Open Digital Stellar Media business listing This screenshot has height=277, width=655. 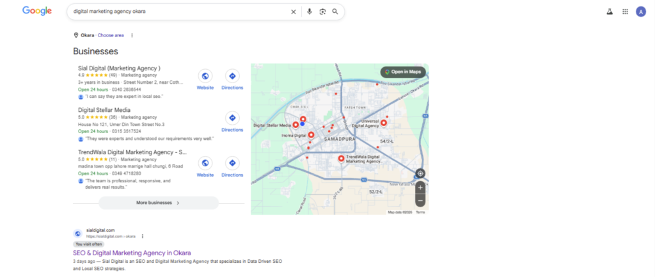point(104,110)
